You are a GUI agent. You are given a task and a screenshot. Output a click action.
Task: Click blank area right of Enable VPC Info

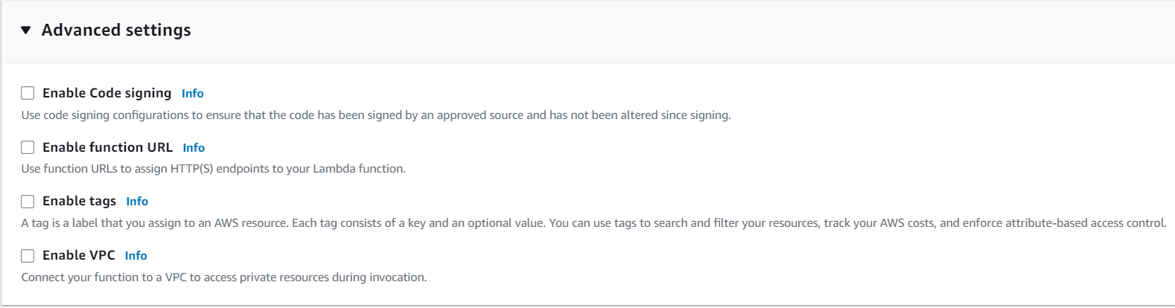pos(596,256)
